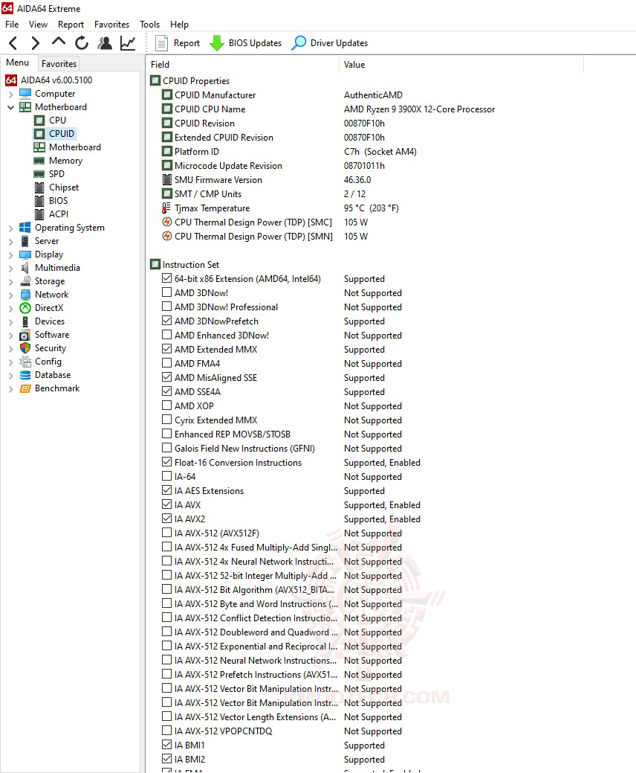Viewport: 636px width, 773px height.
Task: Open the user/manage icon in toolbar
Action: point(104,43)
